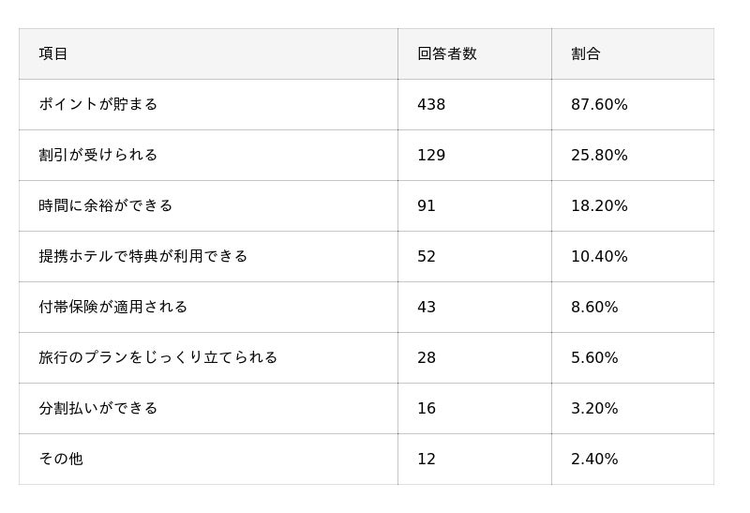The image size is (750, 513).
Task: Select the 時間に余裕ができる row label
Action: pos(106,206)
